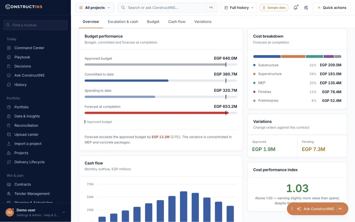Open the display settings sliders icon
Viewport: 355px width, 222px height.
[x=306, y=8]
